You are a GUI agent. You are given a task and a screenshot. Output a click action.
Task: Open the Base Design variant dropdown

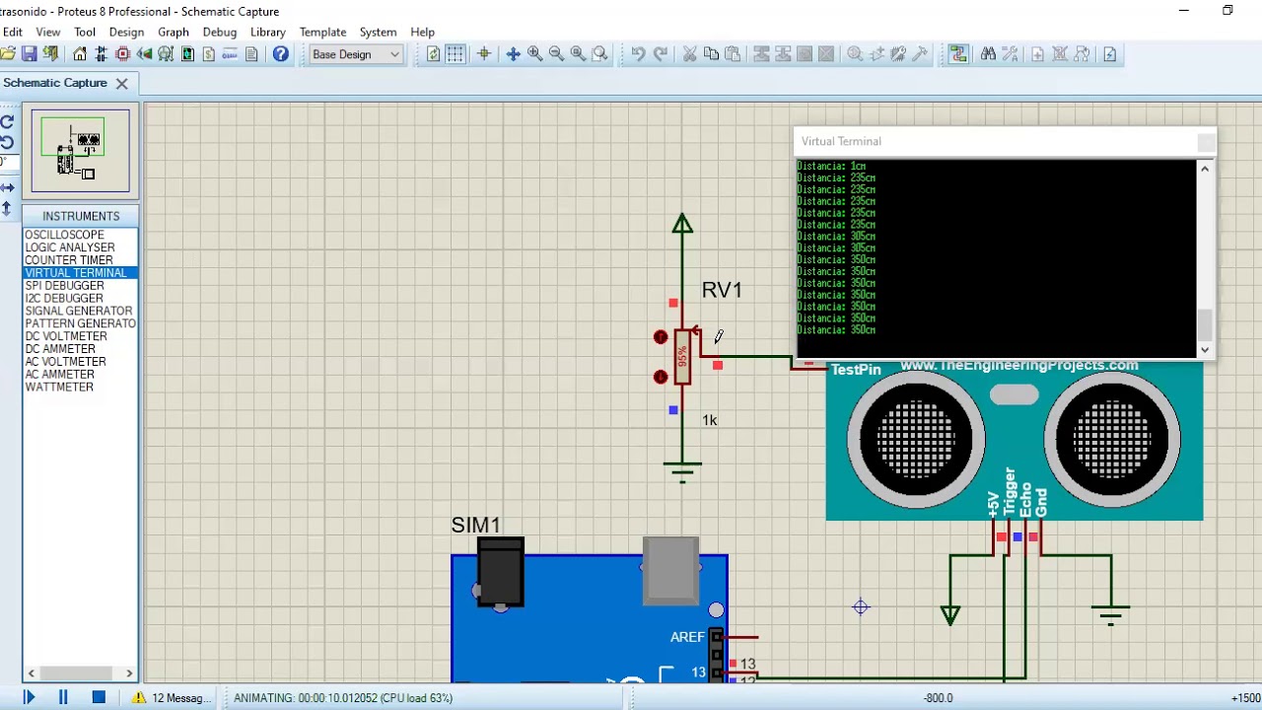(356, 54)
